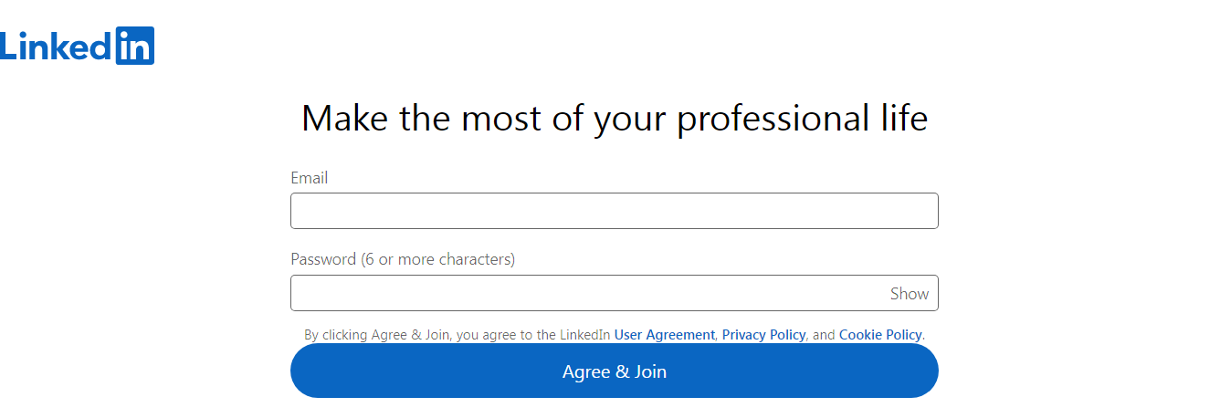The image size is (1220, 418).
Task: Open the Privacy Policy link
Action: point(763,335)
